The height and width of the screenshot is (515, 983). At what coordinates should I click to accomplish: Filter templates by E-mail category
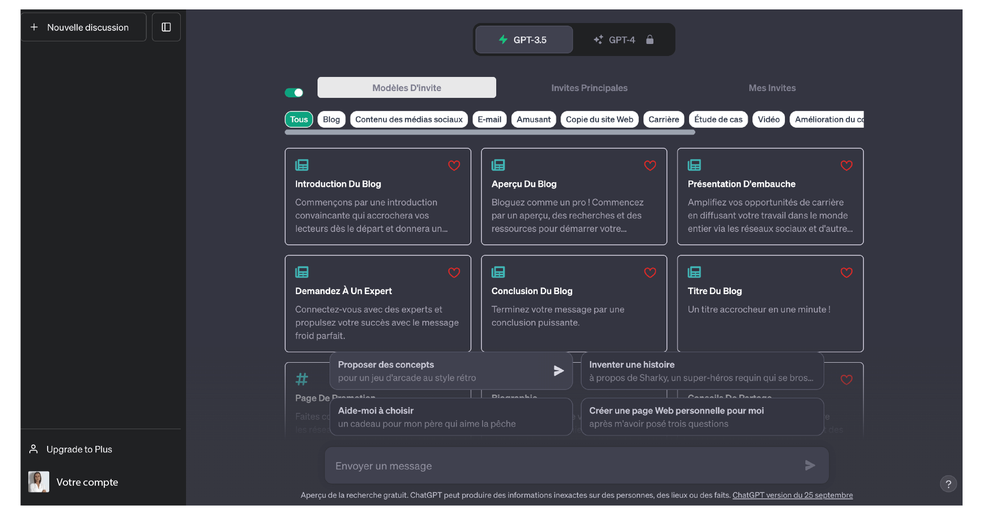(489, 119)
